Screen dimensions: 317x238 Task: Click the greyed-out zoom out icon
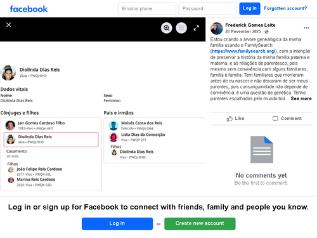tap(181, 28)
